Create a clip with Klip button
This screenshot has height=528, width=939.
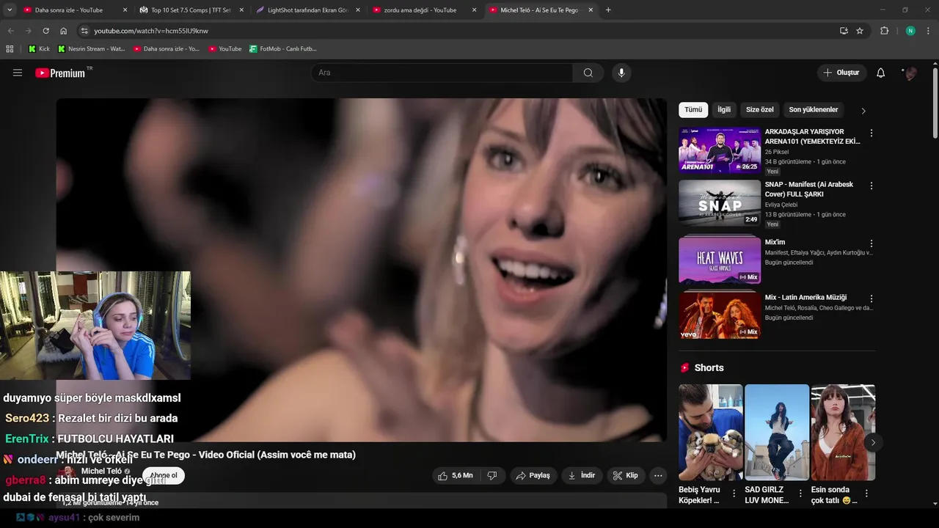click(626, 475)
